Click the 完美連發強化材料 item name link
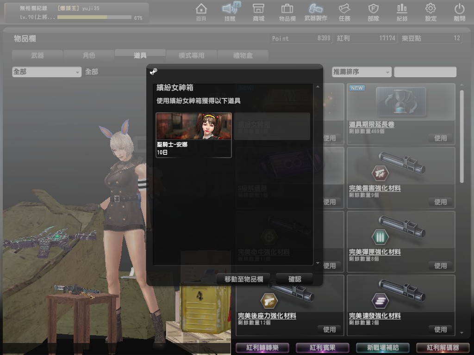Viewport: 474px width, 355px height. coord(375,316)
